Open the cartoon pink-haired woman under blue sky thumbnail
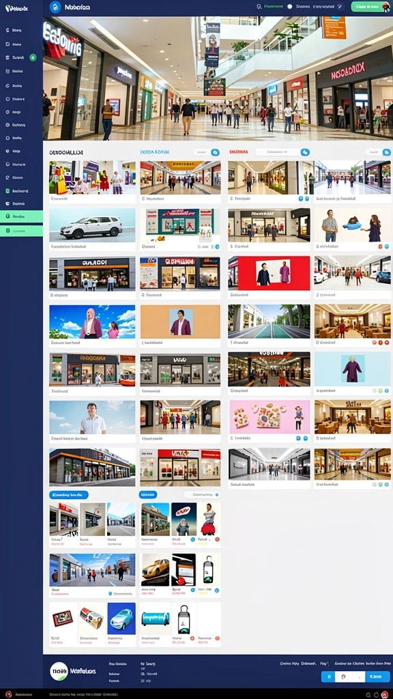Viewport: 393px width, 699px height. coord(92,322)
